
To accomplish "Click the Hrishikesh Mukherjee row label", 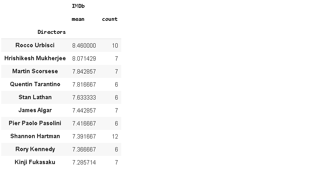I will [35, 58].
